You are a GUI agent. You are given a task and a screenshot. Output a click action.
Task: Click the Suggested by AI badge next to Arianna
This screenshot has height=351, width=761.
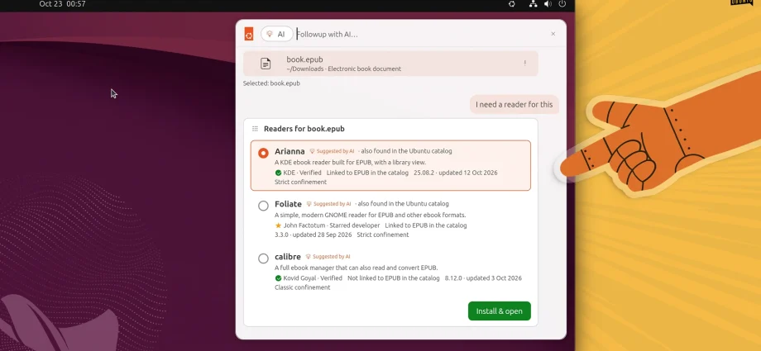[332, 151]
